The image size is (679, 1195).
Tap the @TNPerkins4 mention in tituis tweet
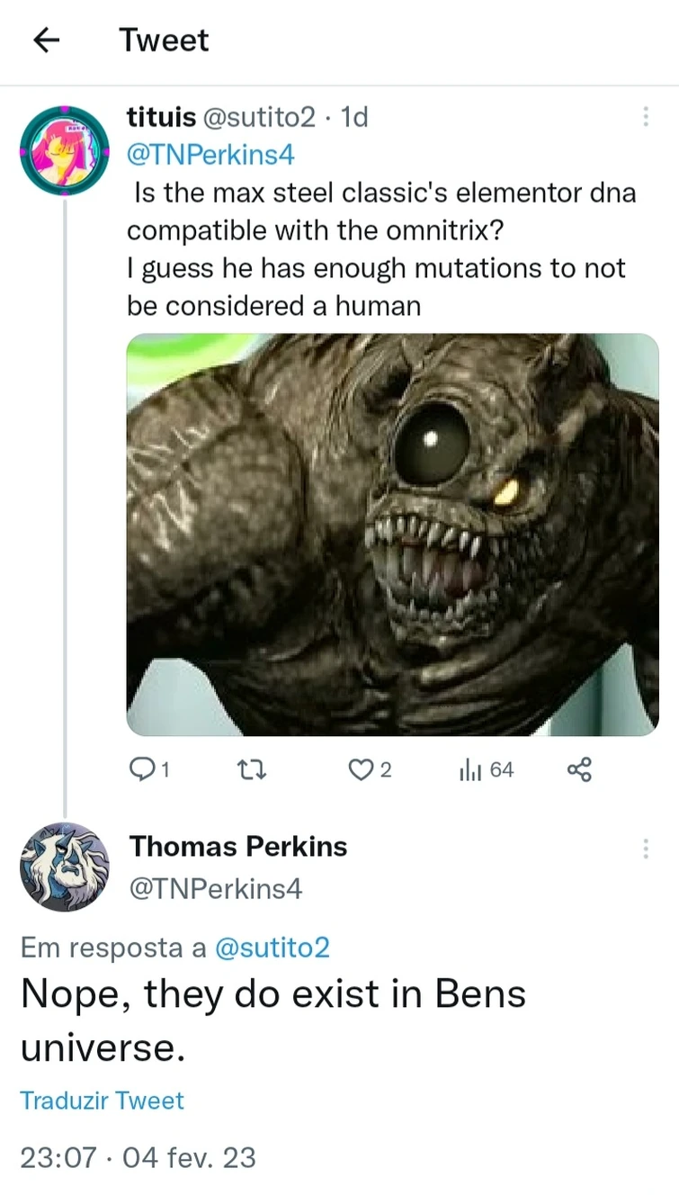click(210, 155)
